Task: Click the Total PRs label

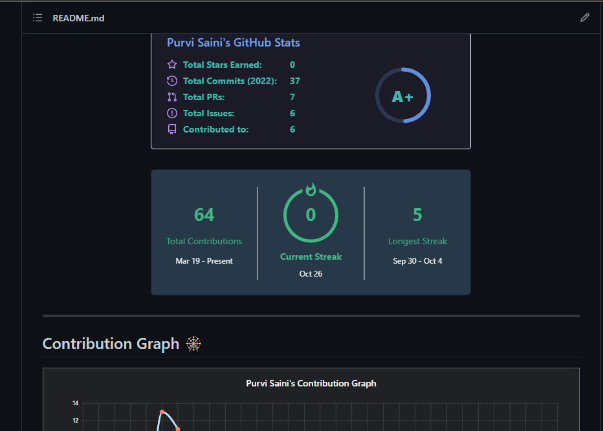Action: (204, 97)
